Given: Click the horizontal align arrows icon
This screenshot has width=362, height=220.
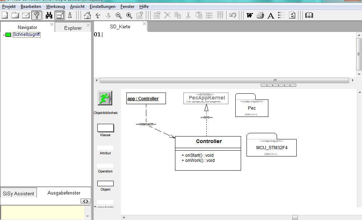Looking at the screenshot, I should coord(209,16).
